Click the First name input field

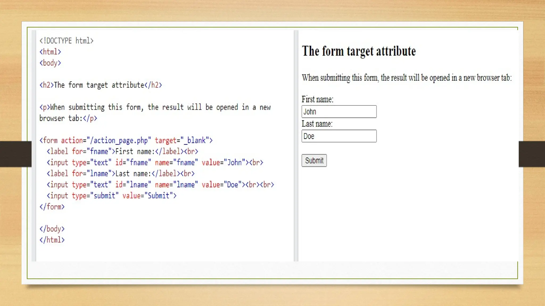tap(339, 112)
